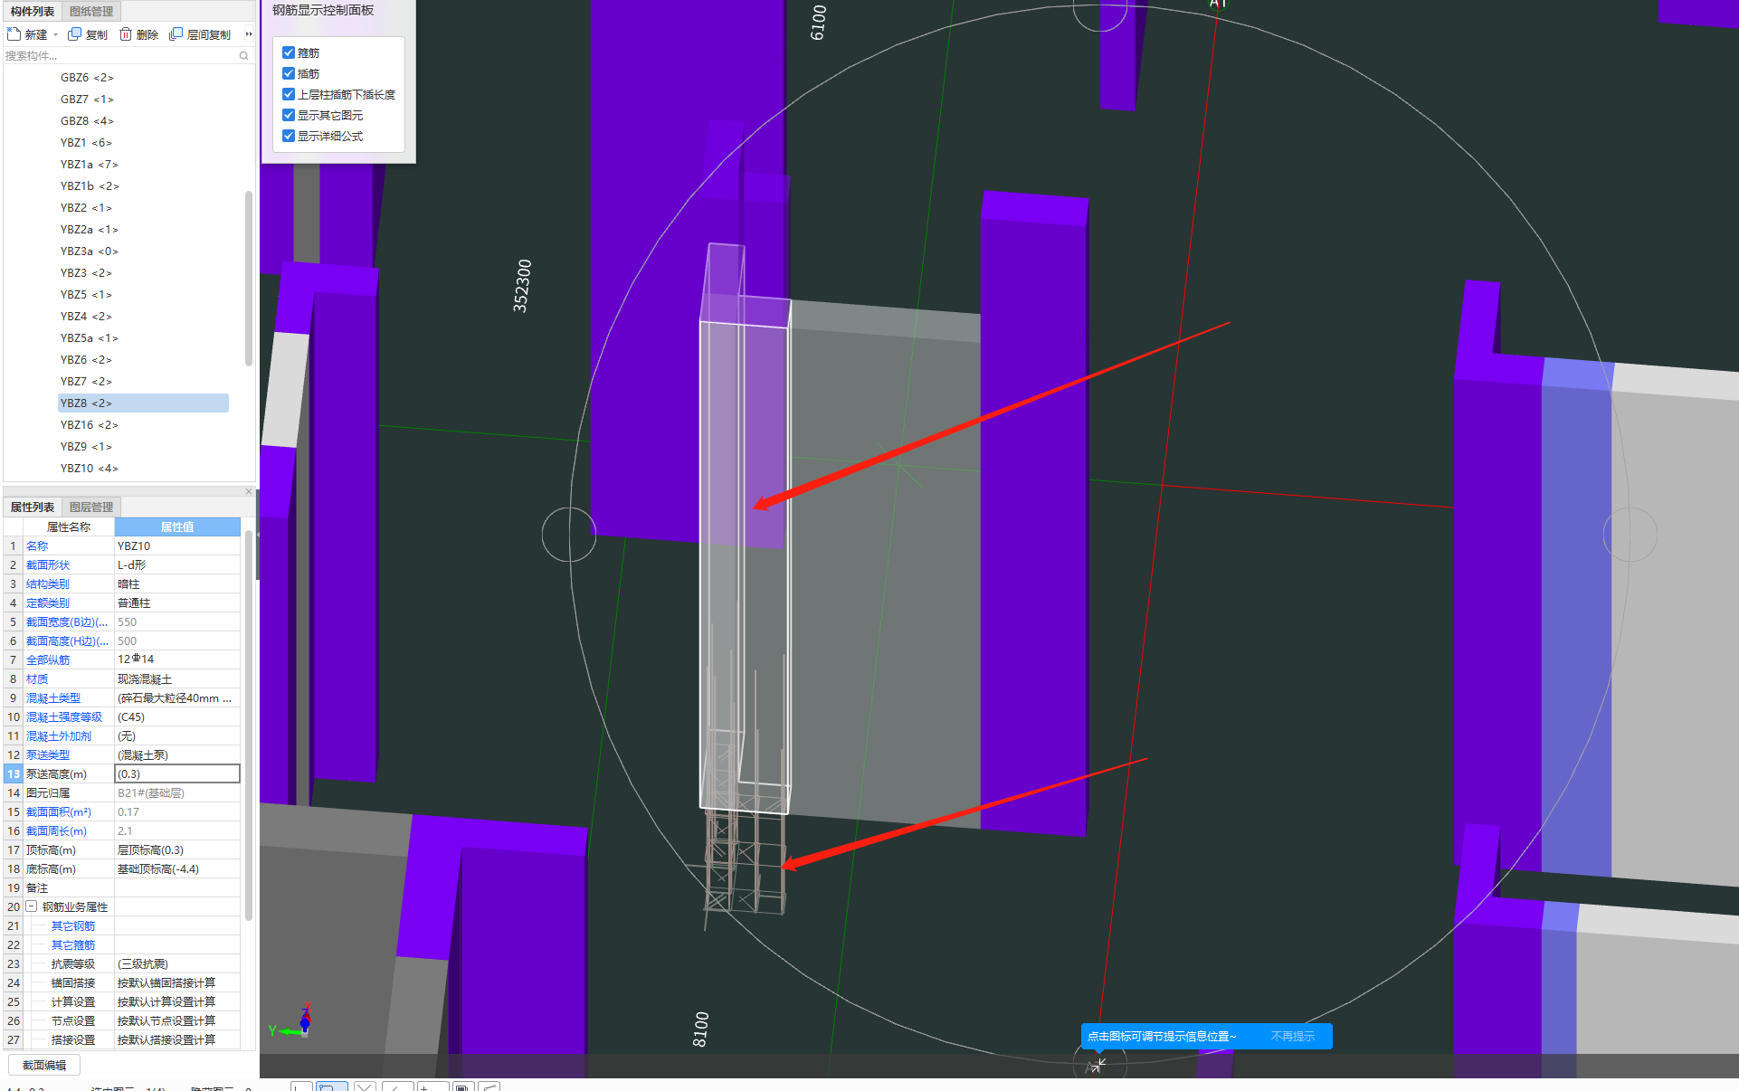Switch to 构件列表 tab
The height and width of the screenshot is (1091, 1739).
(32, 11)
